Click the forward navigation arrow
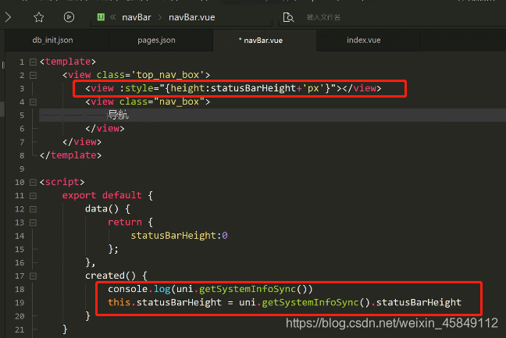The width and height of the screenshot is (506, 338). [x=8, y=17]
